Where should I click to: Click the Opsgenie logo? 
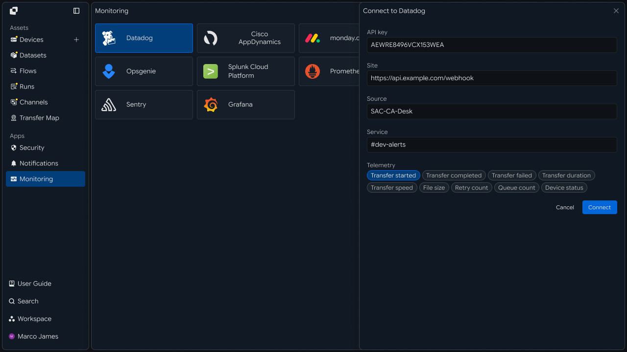(x=109, y=71)
